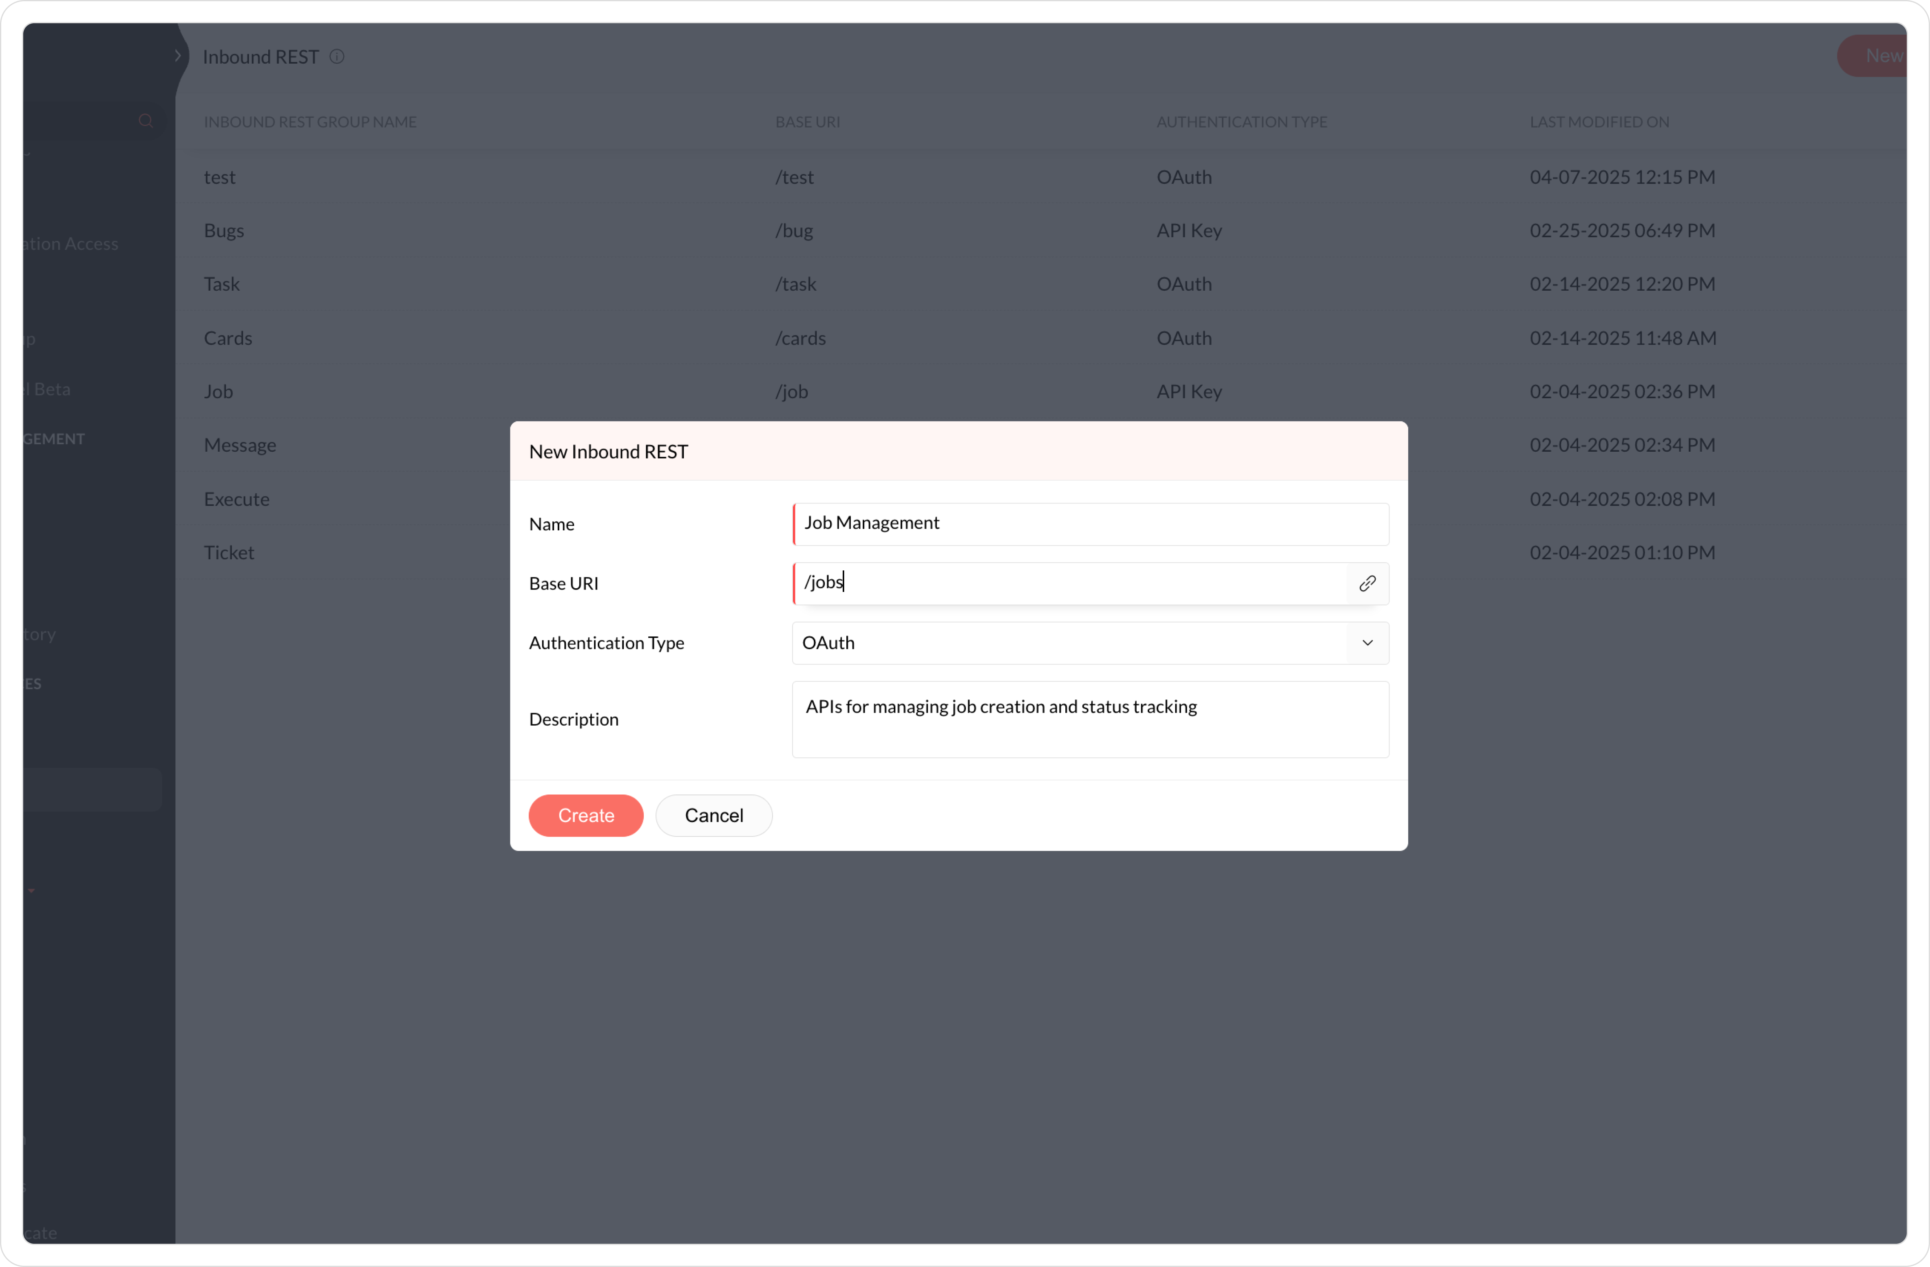Screen dimensions: 1930x1267
Task: Click the info icon beside Inbound REST title
Action: coord(337,57)
